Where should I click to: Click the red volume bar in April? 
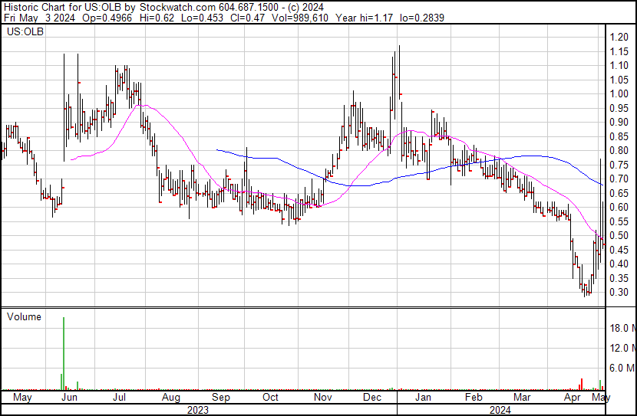[581, 383]
